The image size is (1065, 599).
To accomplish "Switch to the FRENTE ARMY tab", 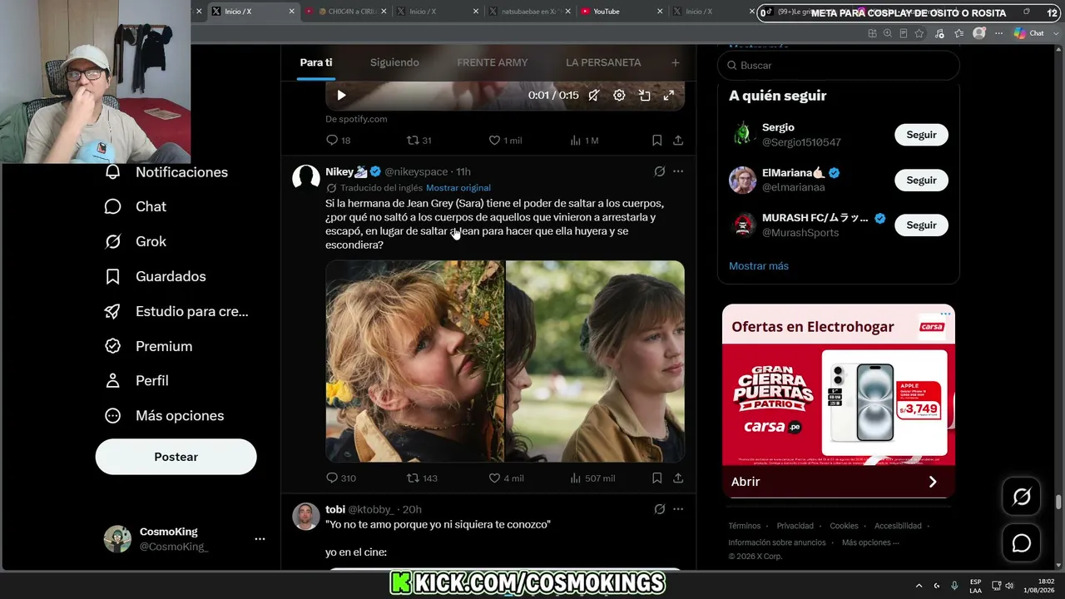I will 493,62.
